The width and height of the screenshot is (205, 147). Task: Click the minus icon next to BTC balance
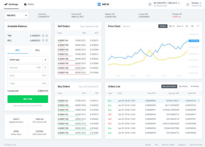click(x=47, y=41)
